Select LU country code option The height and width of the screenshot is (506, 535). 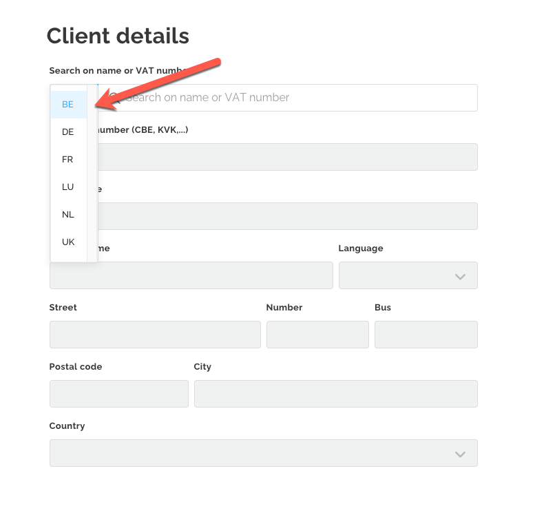(69, 187)
